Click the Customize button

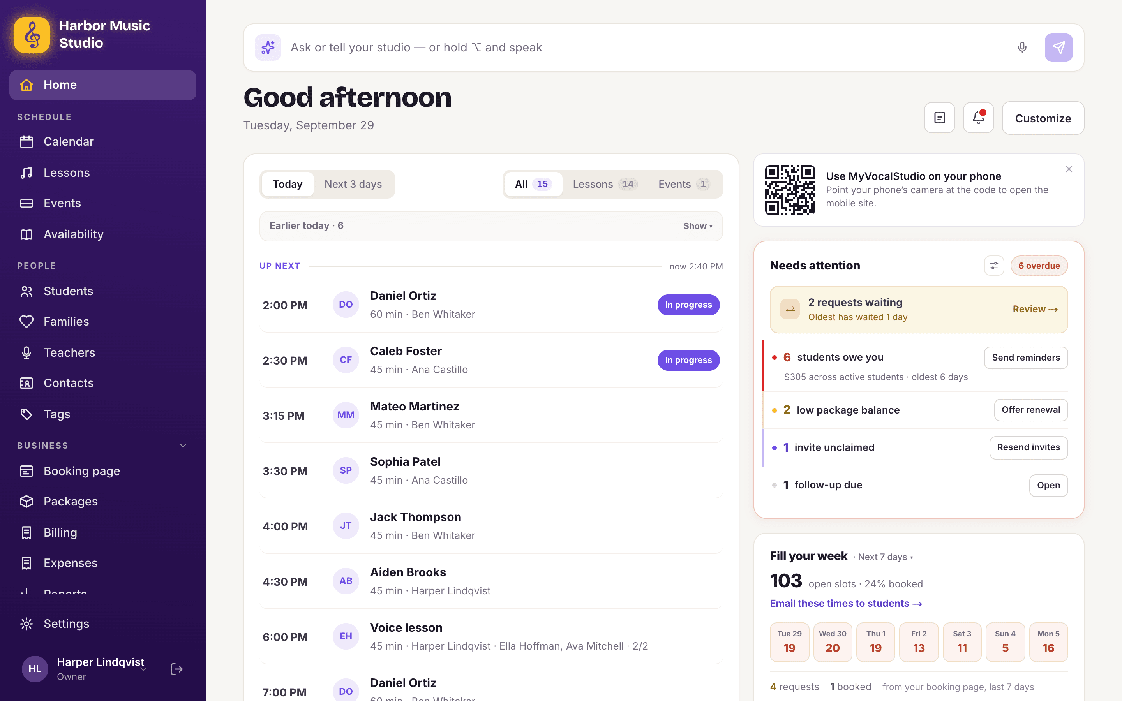click(1043, 118)
